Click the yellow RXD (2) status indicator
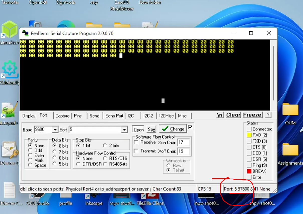Screen dimensions: 303x214 coord(249,135)
